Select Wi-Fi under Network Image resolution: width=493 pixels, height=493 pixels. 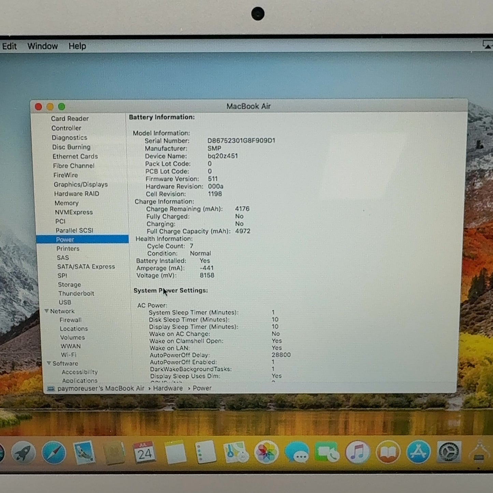tap(69, 355)
